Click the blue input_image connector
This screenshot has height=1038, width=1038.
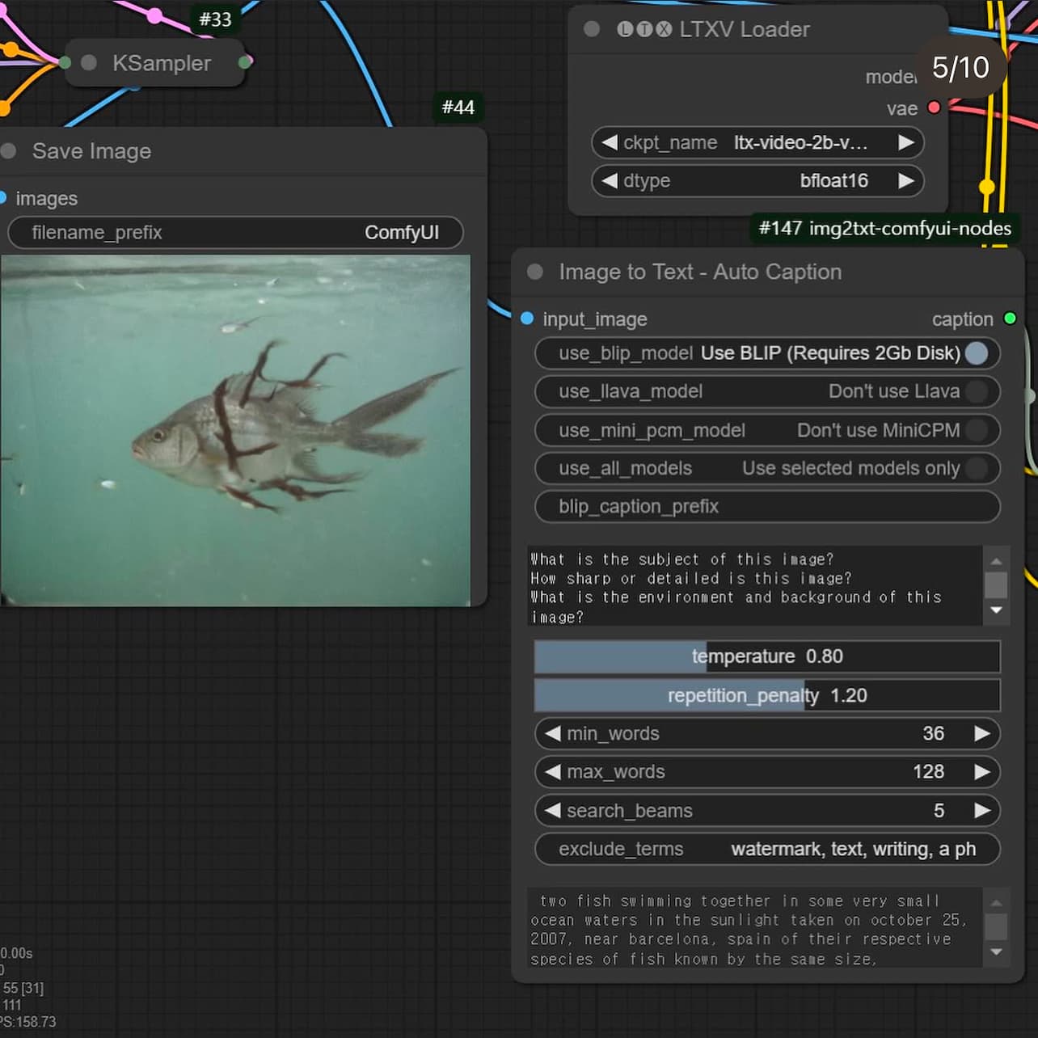click(527, 319)
